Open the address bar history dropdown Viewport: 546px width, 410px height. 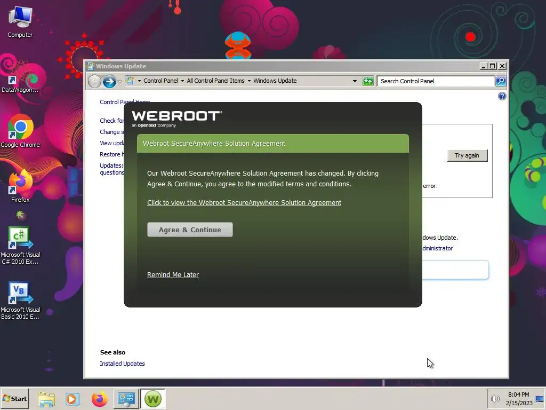click(x=355, y=81)
